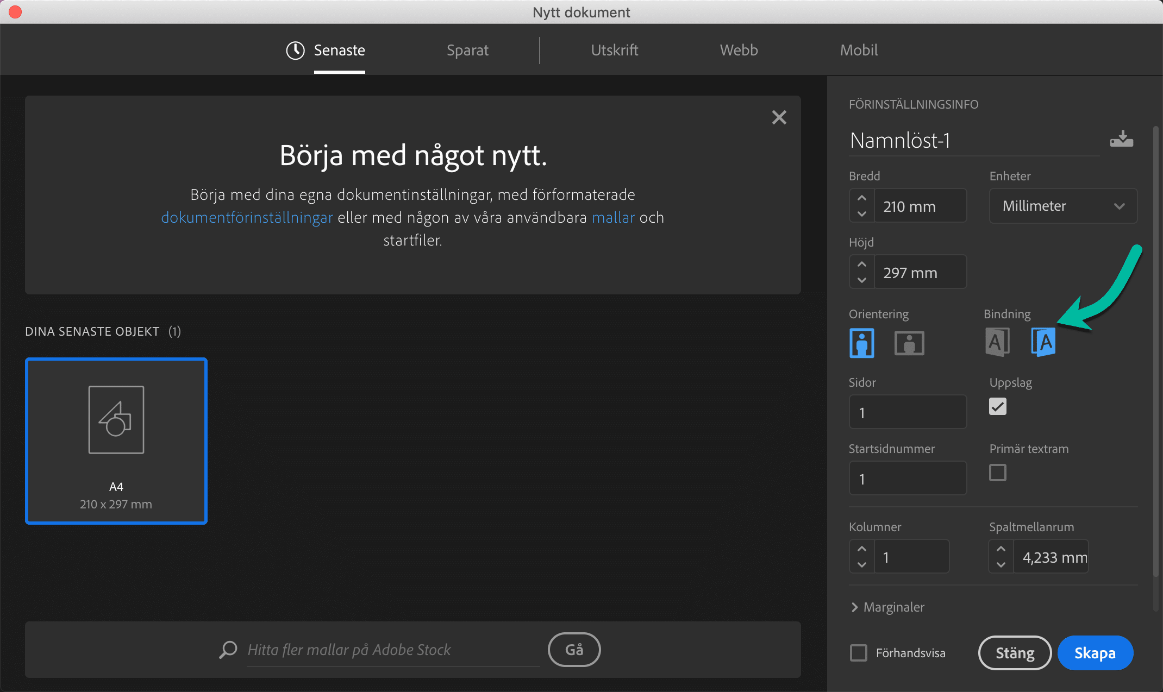Image resolution: width=1163 pixels, height=692 pixels.
Task: Click the Gå search button
Action: [x=574, y=650]
